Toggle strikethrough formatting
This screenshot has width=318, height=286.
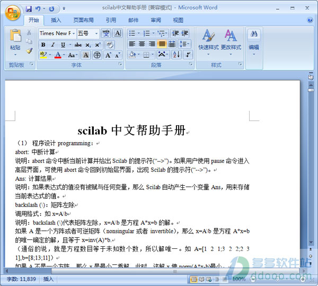click(x=78, y=45)
